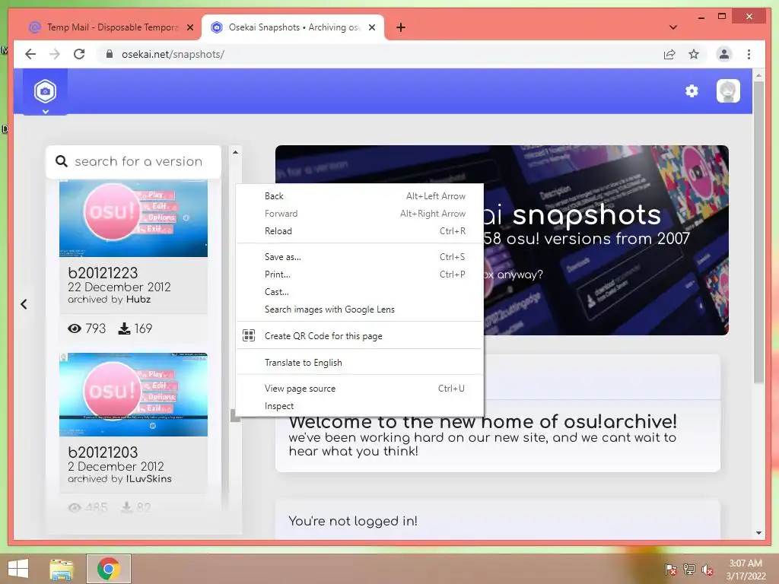Open Chrome's three-dot menu
The width and height of the screenshot is (779, 584).
pos(749,54)
